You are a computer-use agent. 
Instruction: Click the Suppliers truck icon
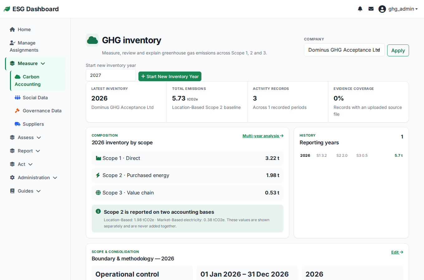18,124
